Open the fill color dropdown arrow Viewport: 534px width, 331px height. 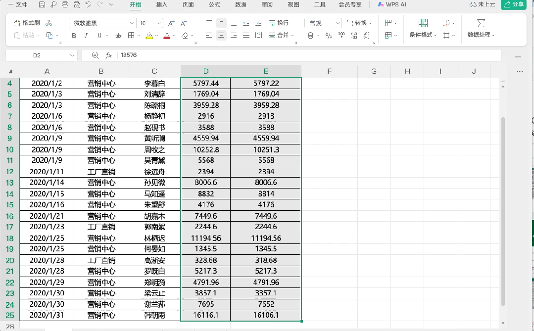click(157, 36)
